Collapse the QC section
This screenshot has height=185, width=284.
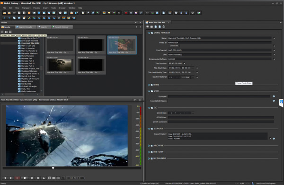tap(149, 108)
